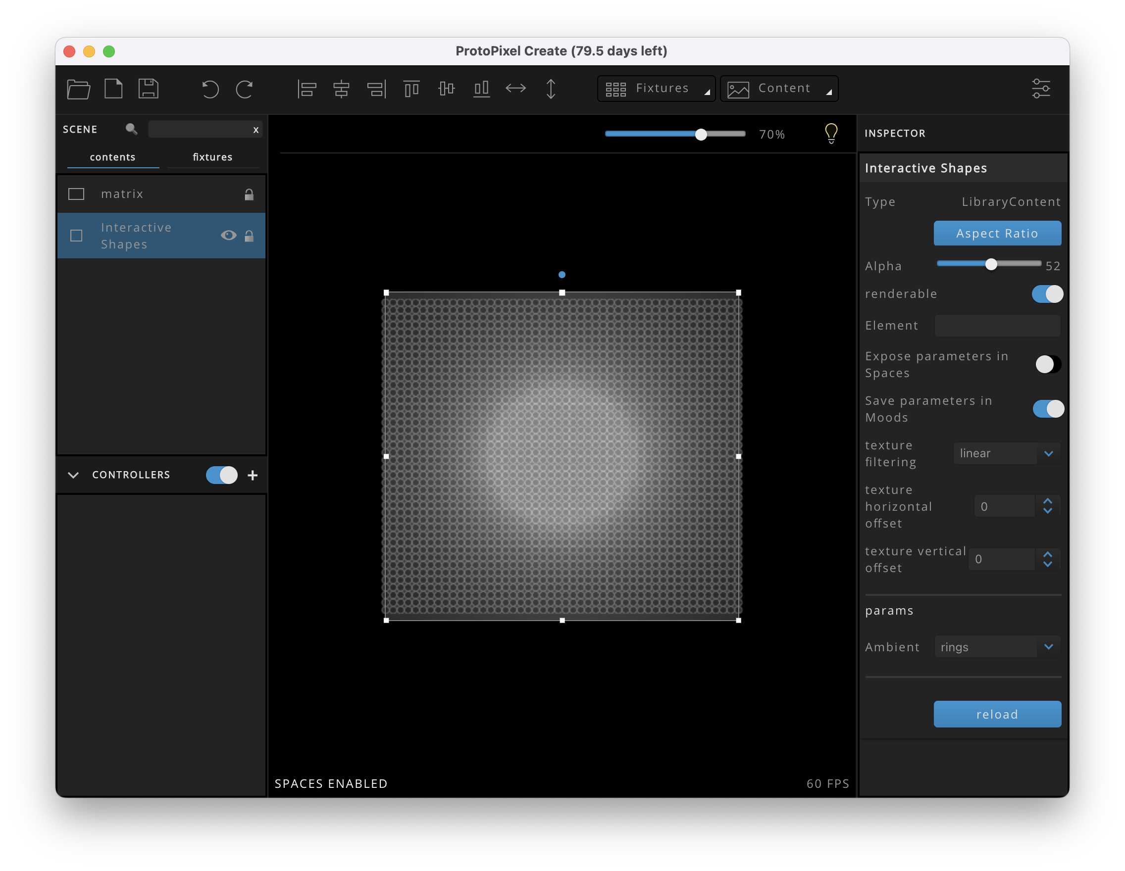Distribute items vertically with up-down arrow icon

click(551, 89)
